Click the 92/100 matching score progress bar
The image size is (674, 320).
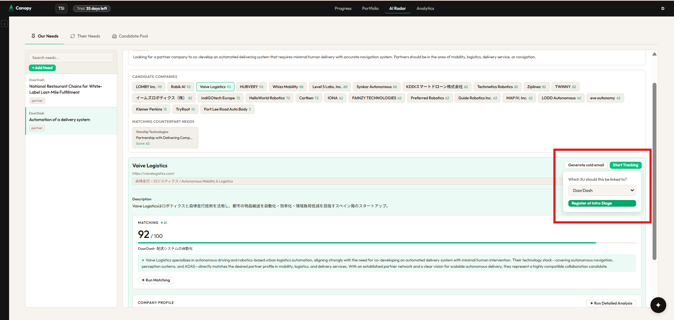coord(387,242)
